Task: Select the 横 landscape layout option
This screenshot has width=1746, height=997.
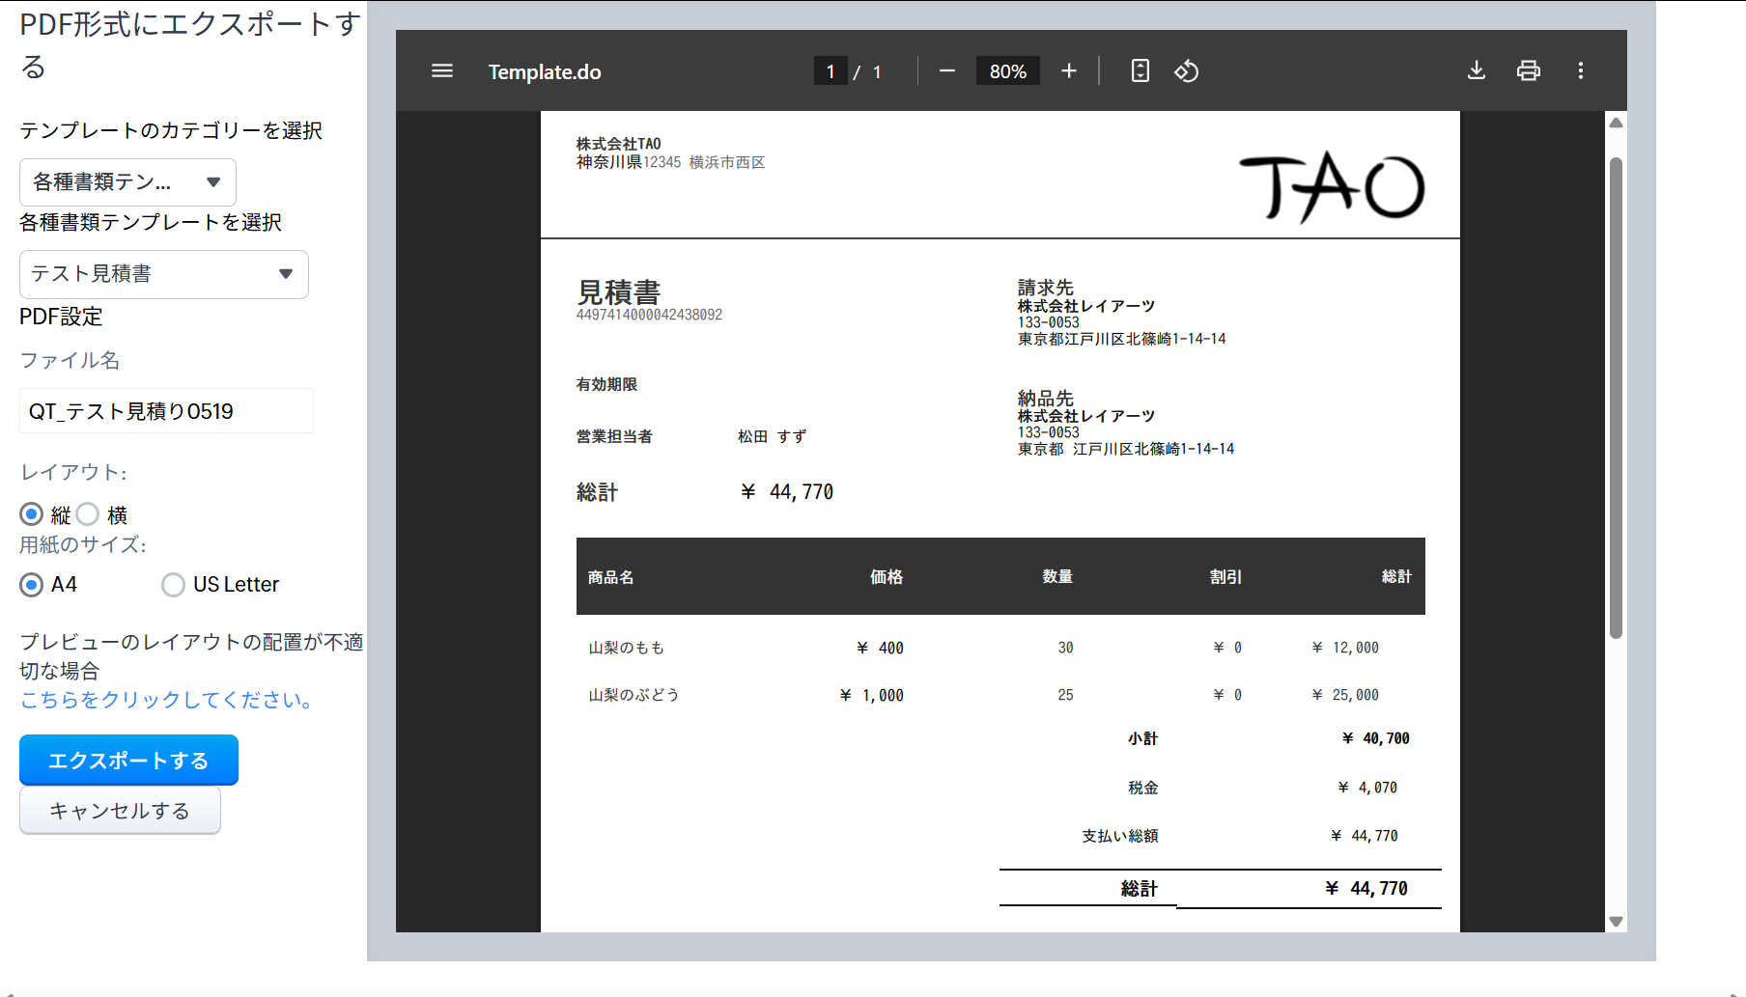Action: (88, 513)
